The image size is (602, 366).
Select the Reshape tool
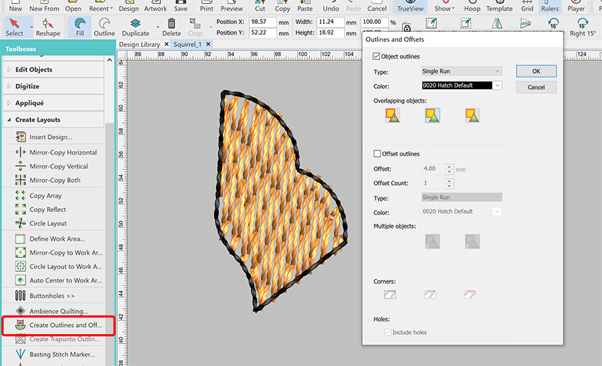[x=48, y=27]
